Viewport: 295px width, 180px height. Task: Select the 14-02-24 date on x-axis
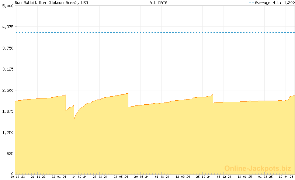click(x=80, y=177)
